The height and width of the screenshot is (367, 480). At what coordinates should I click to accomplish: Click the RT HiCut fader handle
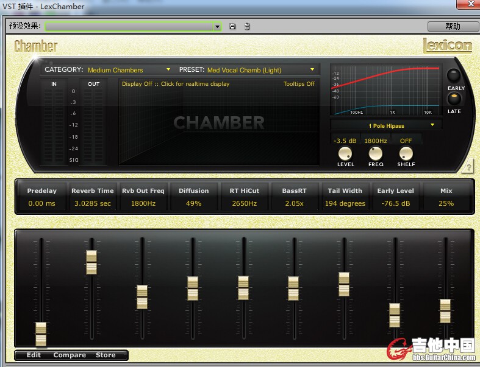[243, 288]
